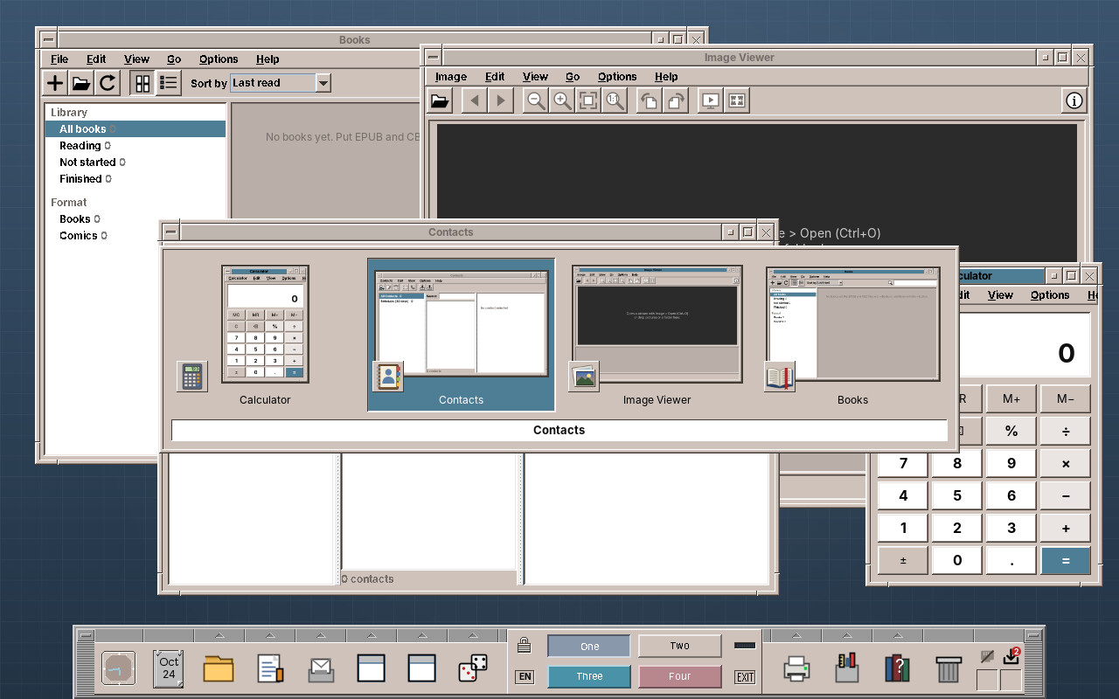The image size is (1119, 699).
Task: Zoom in using the Image Viewer toolbar
Action: tap(562, 100)
